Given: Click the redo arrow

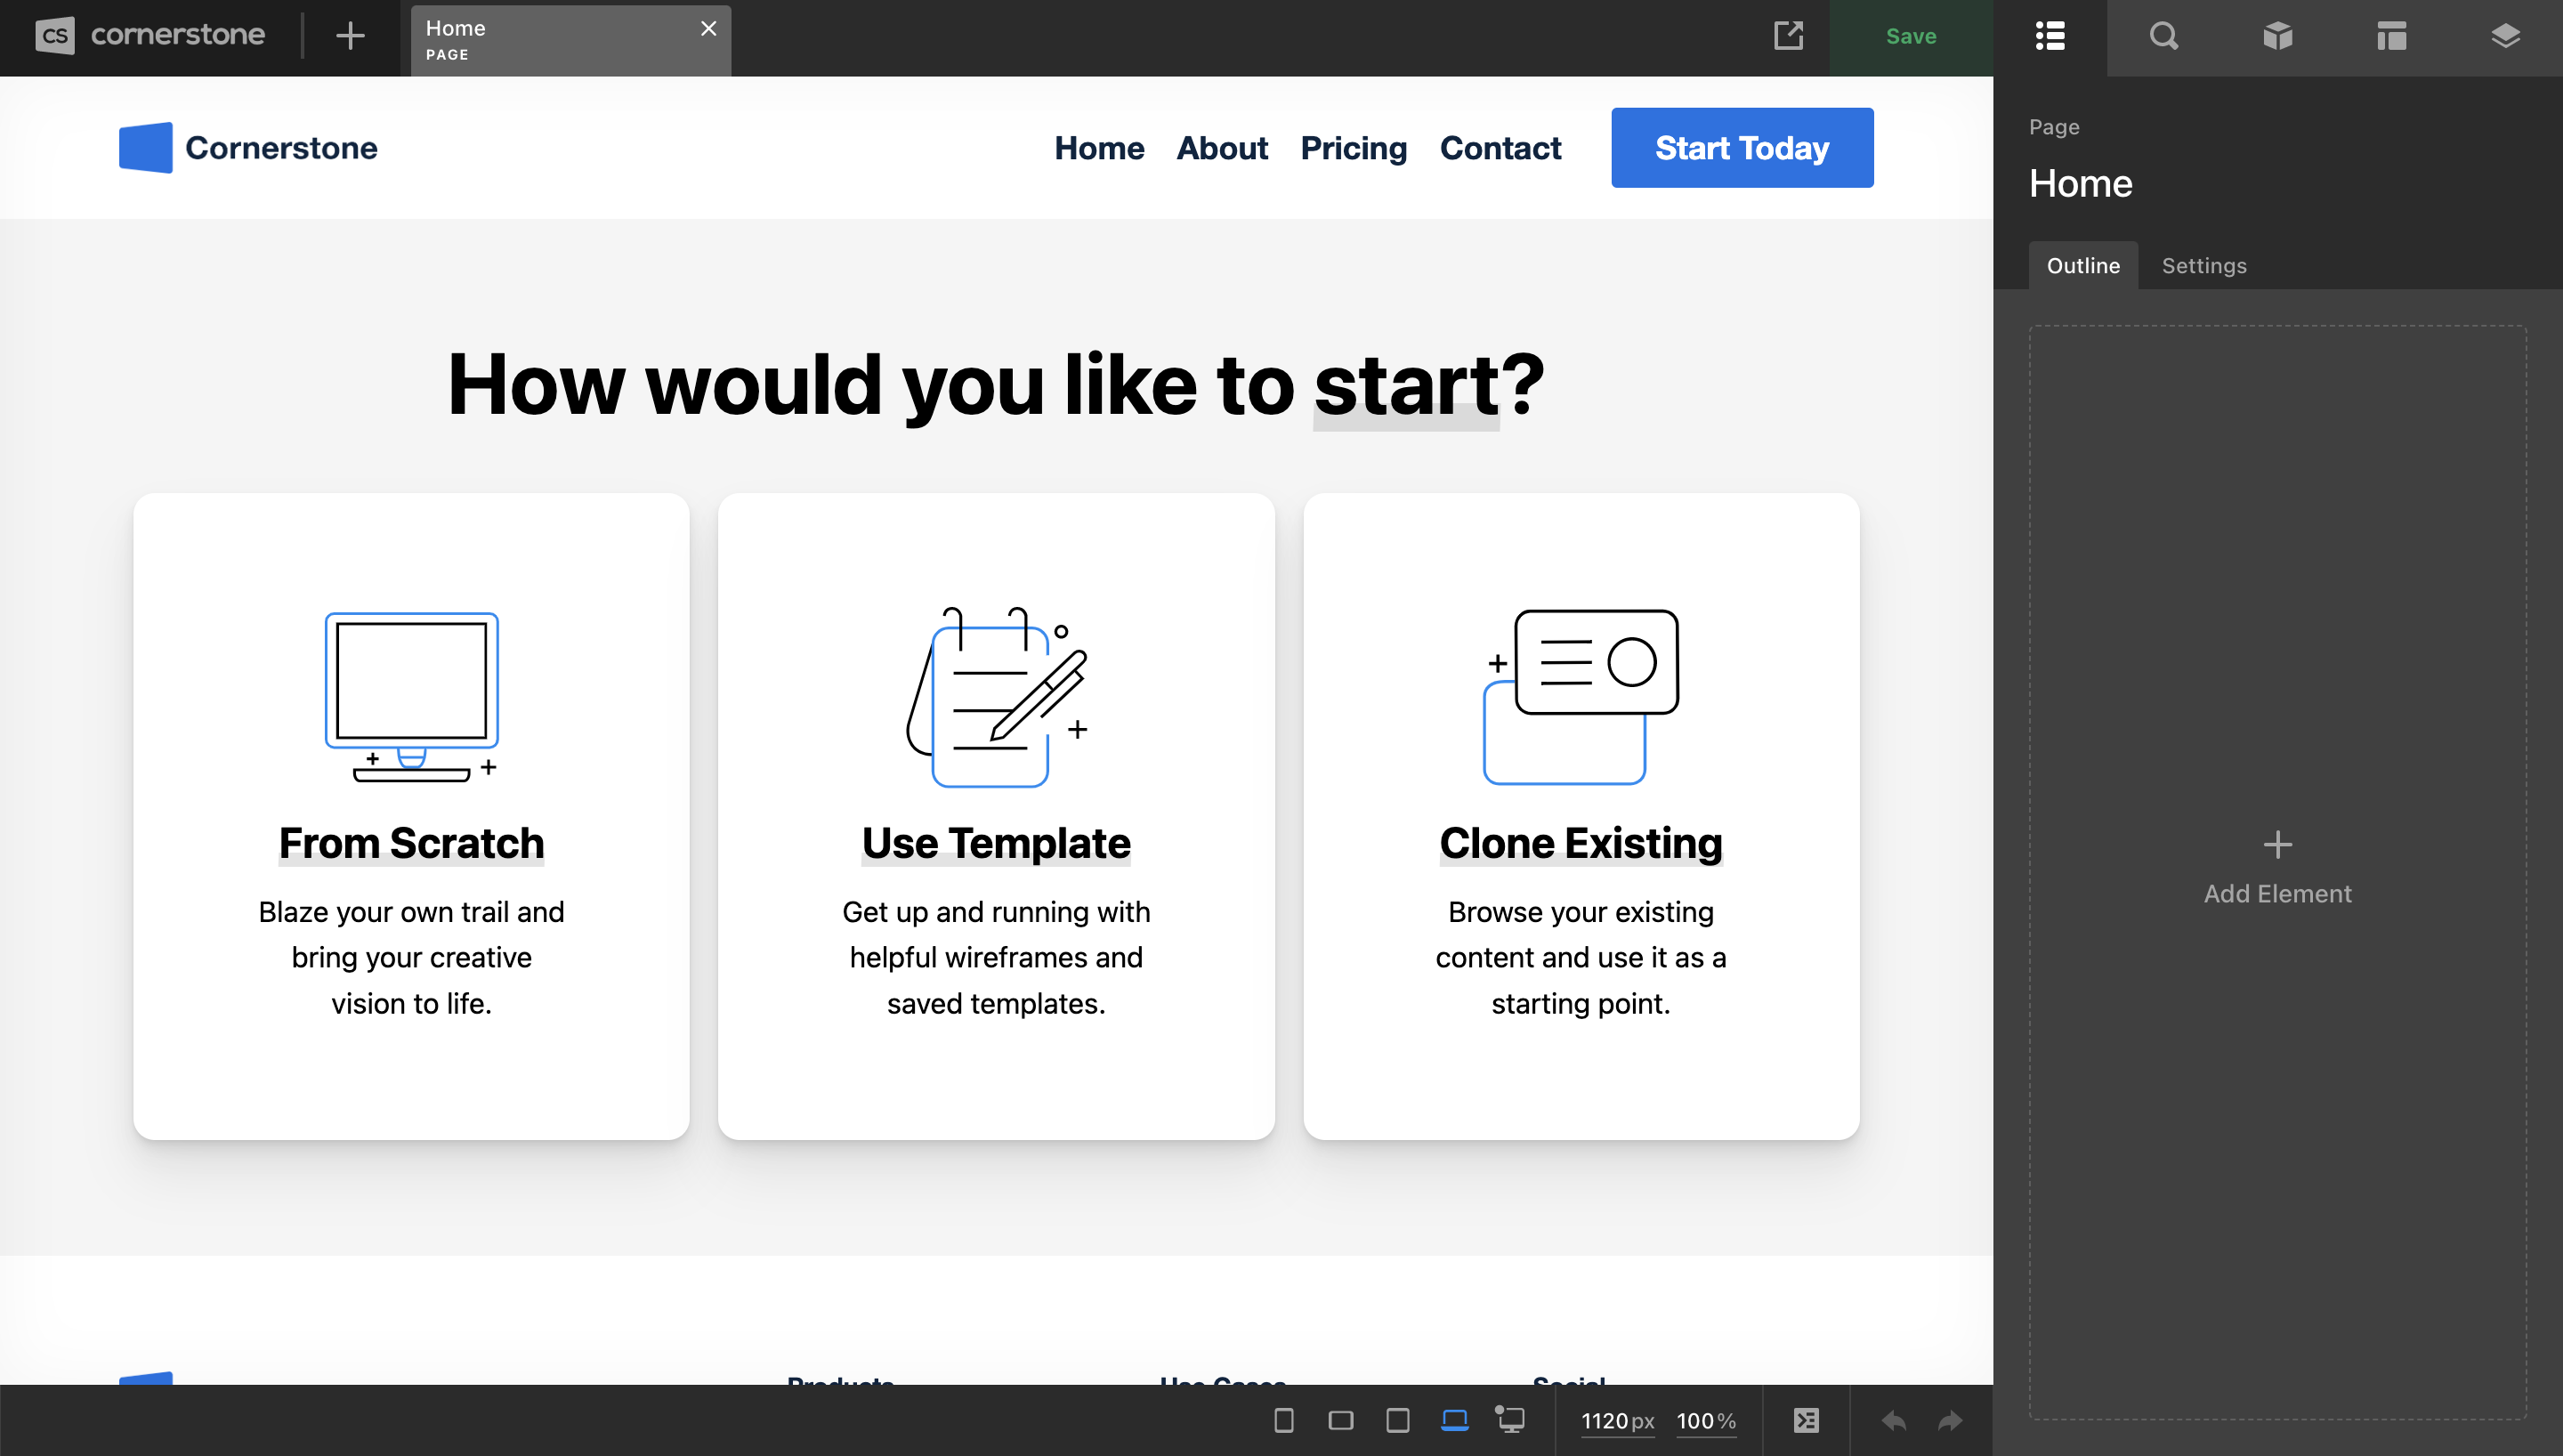Looking at the screenshot, I should 1949,1420.
